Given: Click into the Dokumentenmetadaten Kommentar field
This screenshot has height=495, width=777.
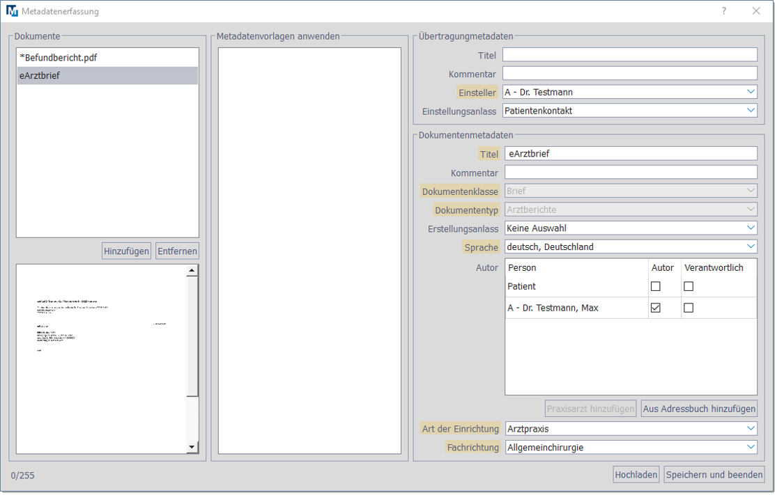Looking at the screenshot, I should [631, 172].
